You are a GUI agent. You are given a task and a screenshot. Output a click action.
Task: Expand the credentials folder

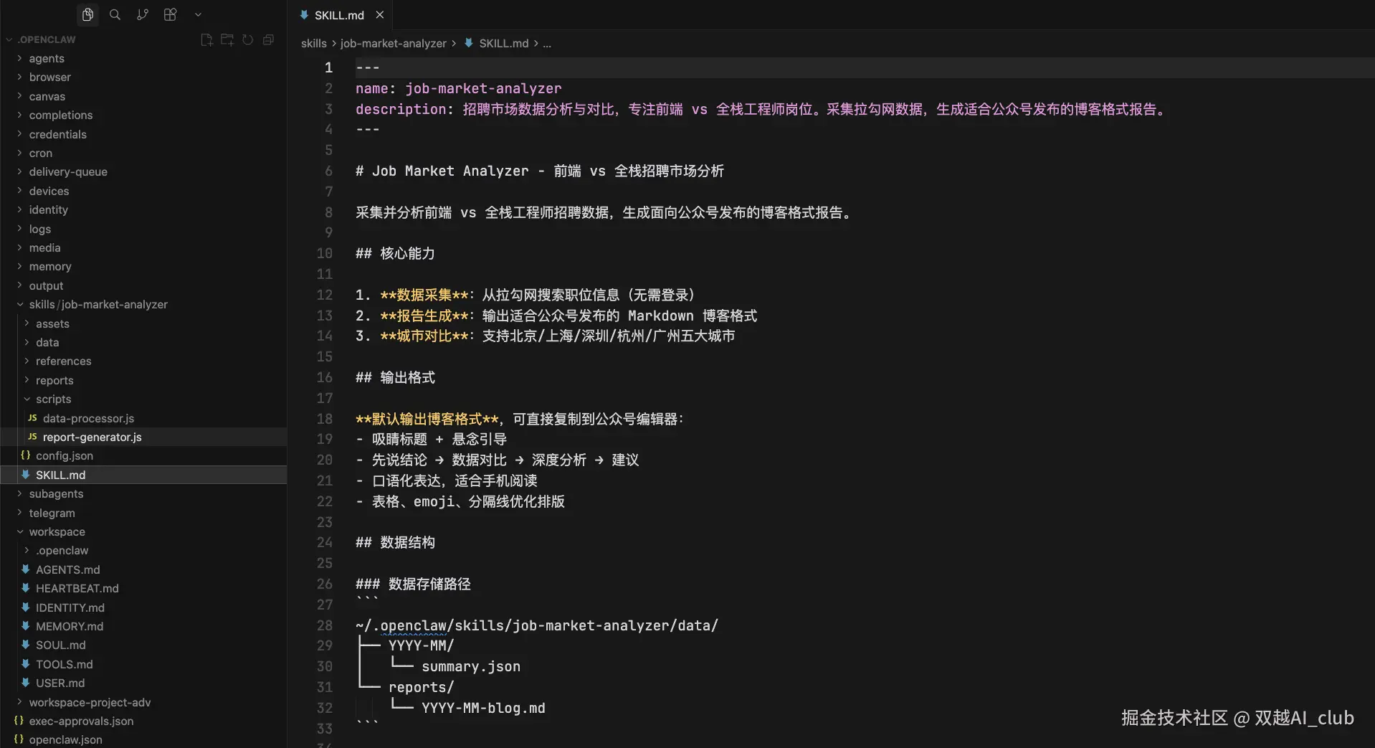(x=58, y=135)
